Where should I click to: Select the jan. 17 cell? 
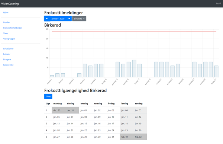[113, 124]
